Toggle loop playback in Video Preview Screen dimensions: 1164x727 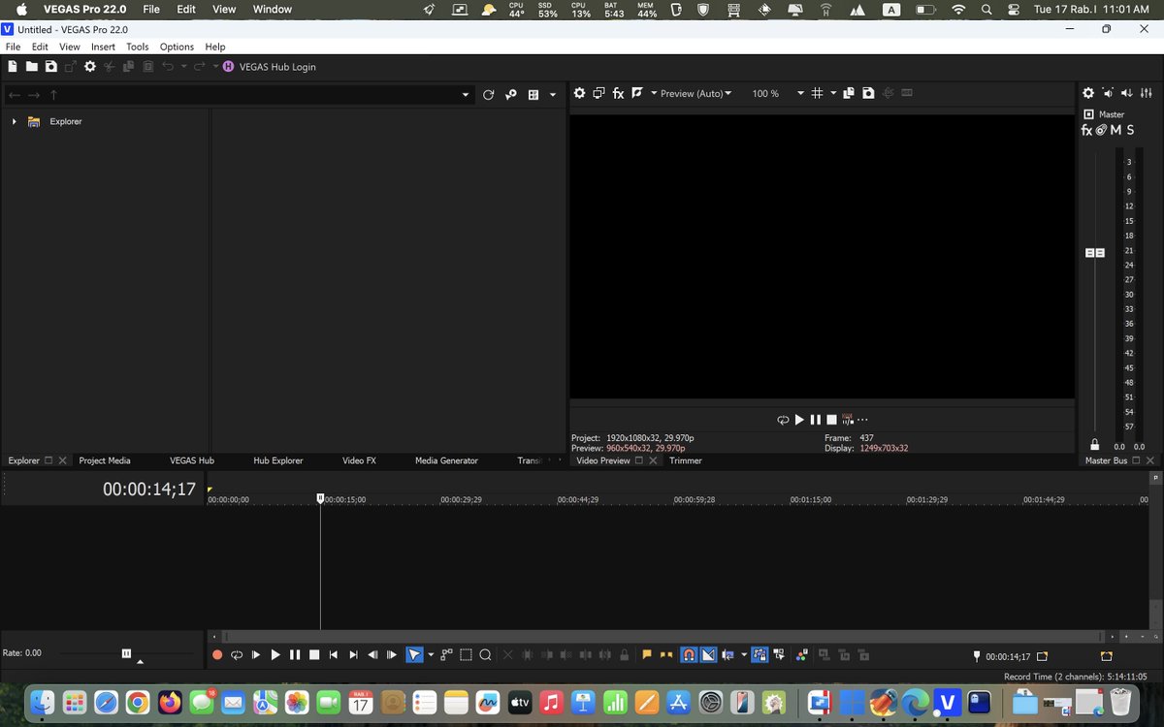tap(783, 420)
